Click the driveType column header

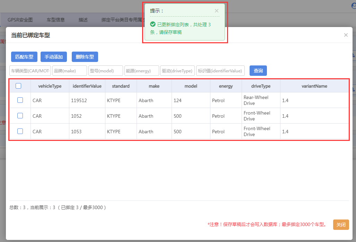[261, 86]
